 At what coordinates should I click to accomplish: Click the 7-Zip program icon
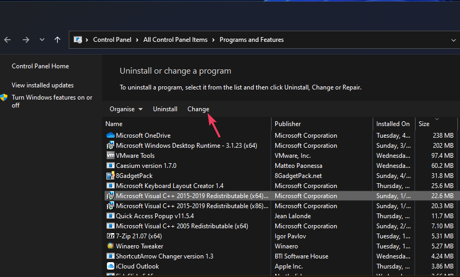tap(110, 236)
